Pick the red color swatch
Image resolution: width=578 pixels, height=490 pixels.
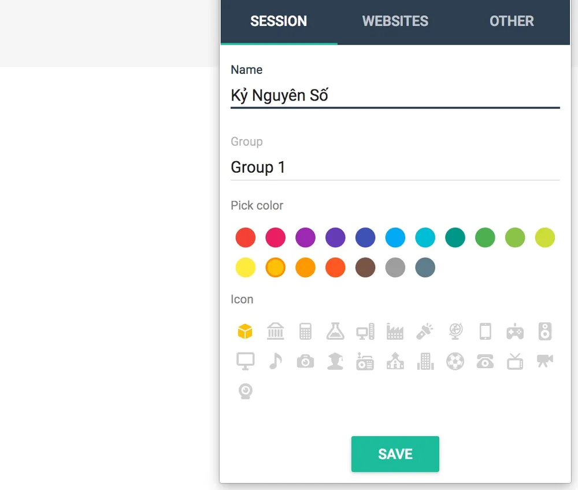coord(246,237)
